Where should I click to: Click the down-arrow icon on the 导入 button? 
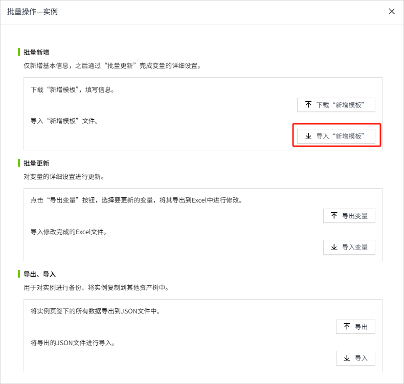[347, 358]
